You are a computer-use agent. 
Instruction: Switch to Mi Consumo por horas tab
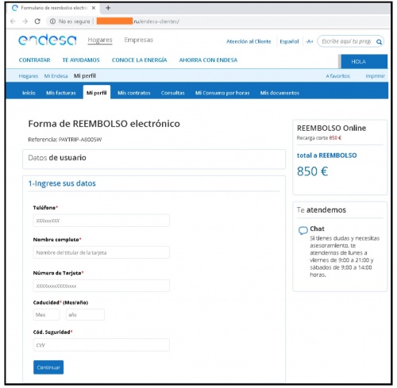(222, 93)
